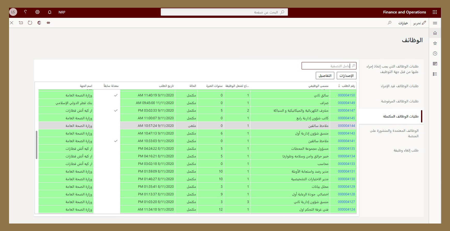Screen dimensions: 450x231
Task: Open Modules list icon in sidebar
Action: click(435, 74)
